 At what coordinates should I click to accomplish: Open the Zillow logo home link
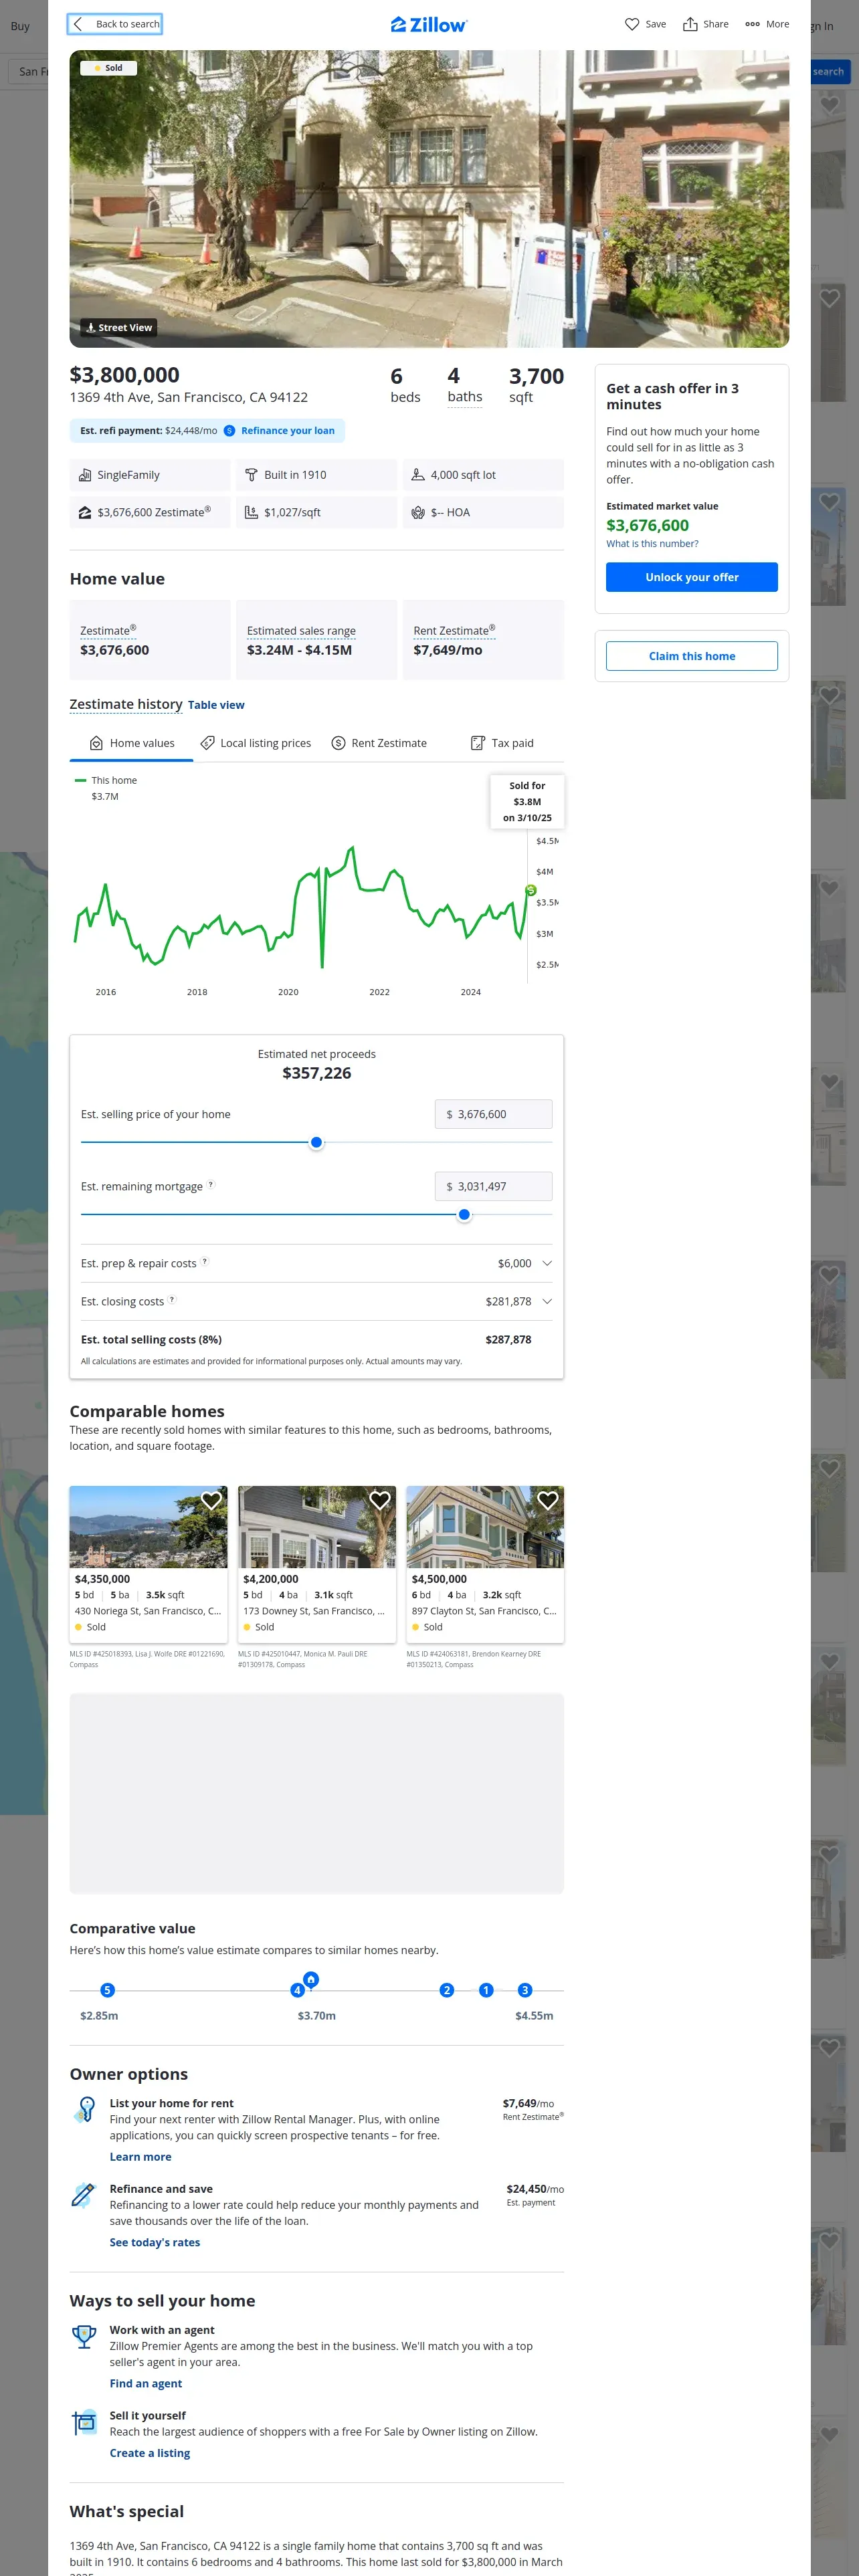pyautogui.click(x=429, y=25)
